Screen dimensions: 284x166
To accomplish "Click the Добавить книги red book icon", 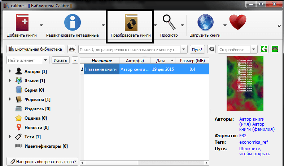I will 22,23.
